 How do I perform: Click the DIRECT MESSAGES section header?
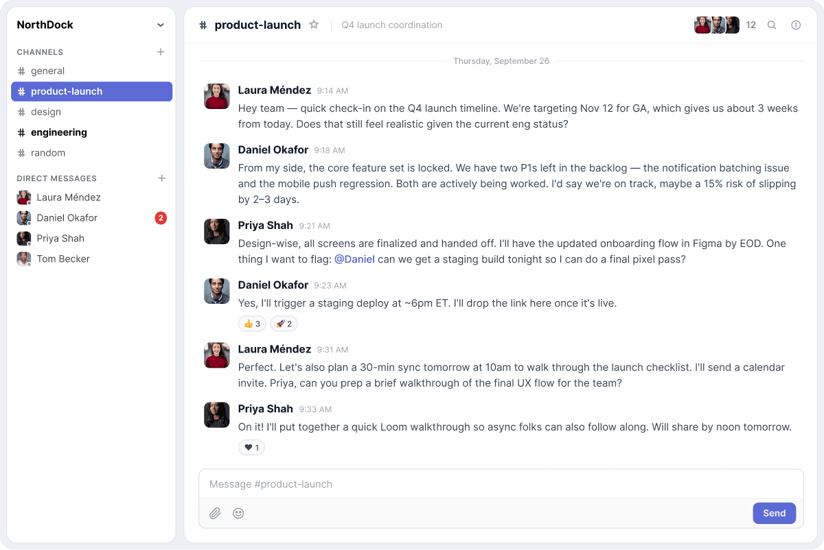[x=57, y=178]
